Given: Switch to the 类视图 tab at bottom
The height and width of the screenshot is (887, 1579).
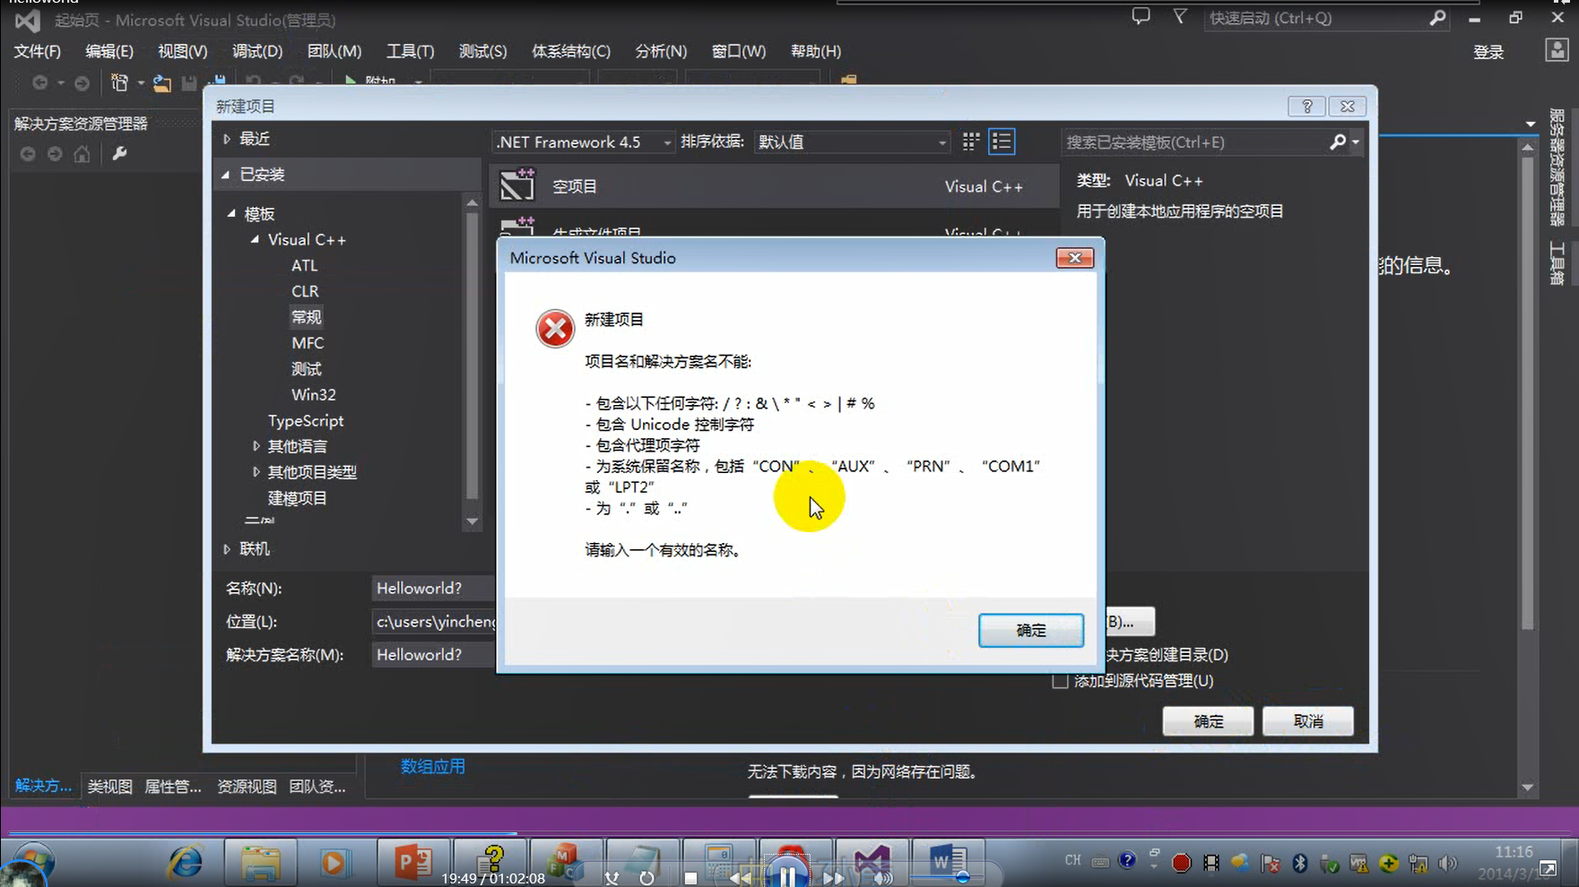Looking at the screenshot, I should pyautogui.click(x=108, y=786).
